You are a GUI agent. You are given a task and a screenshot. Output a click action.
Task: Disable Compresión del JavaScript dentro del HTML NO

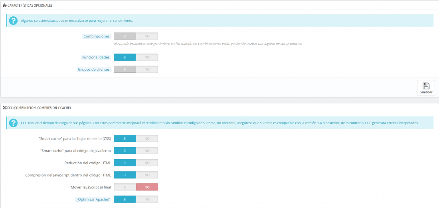(147, 175)
